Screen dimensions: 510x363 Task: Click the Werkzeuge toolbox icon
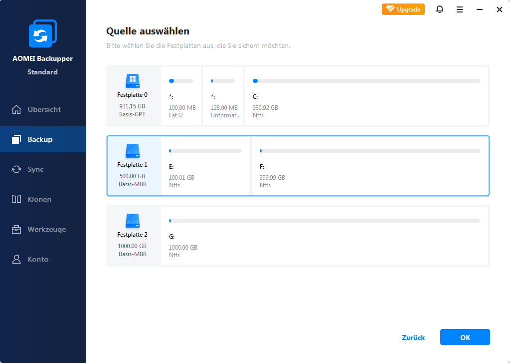click(16, 229)
